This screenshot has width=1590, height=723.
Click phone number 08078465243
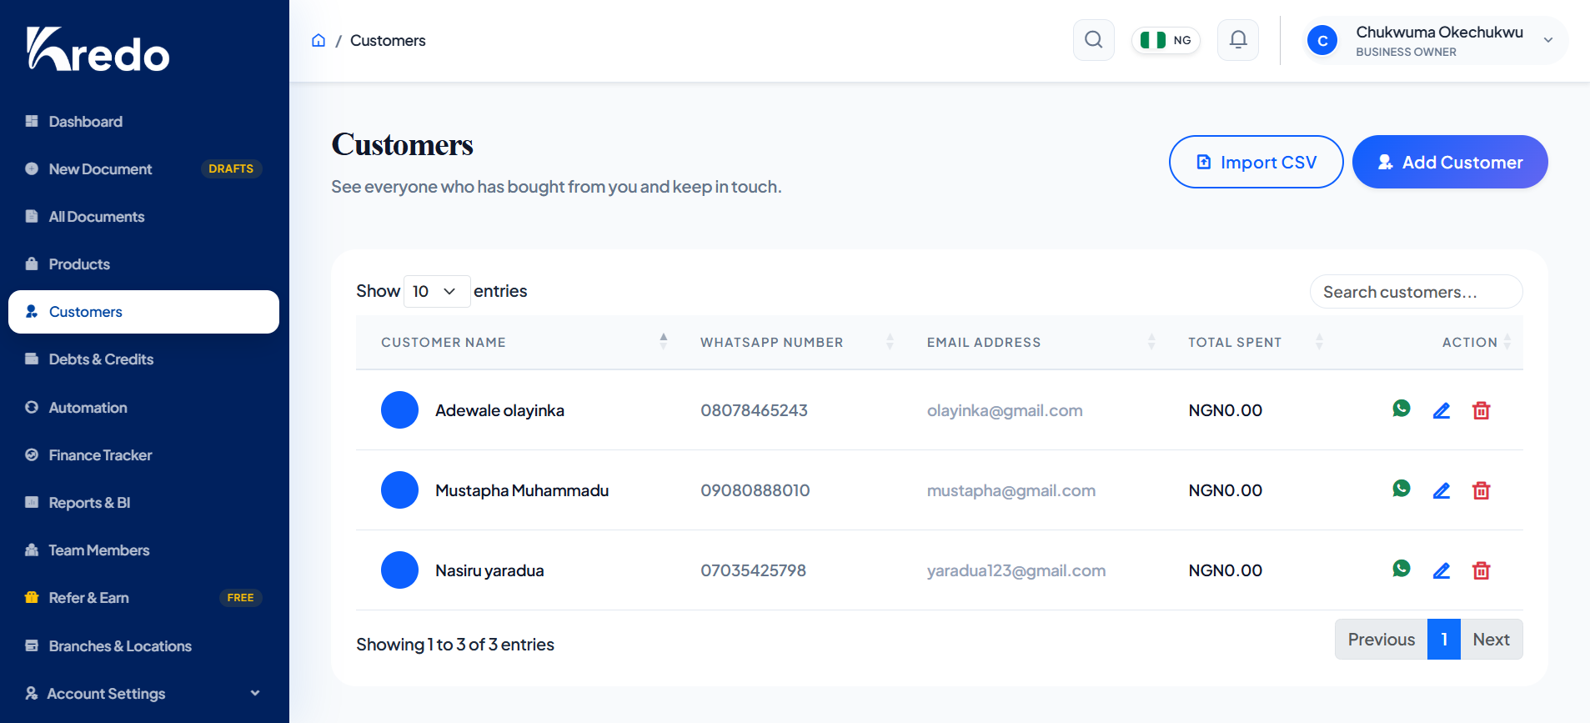754,410
